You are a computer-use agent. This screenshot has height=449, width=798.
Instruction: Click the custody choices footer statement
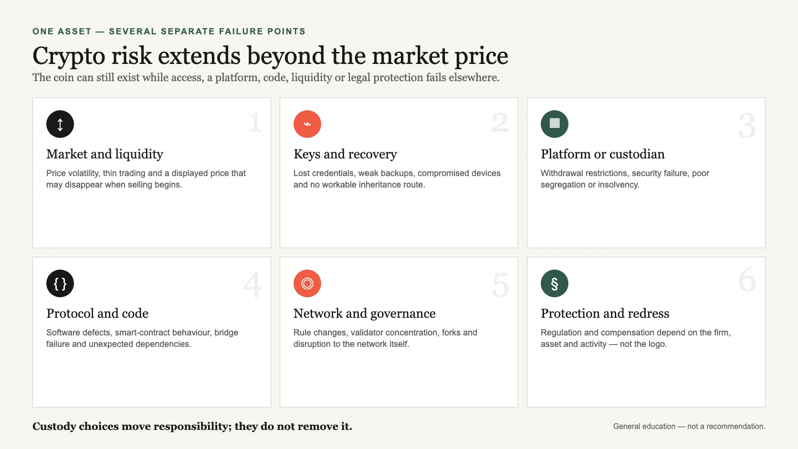(192, 427)
